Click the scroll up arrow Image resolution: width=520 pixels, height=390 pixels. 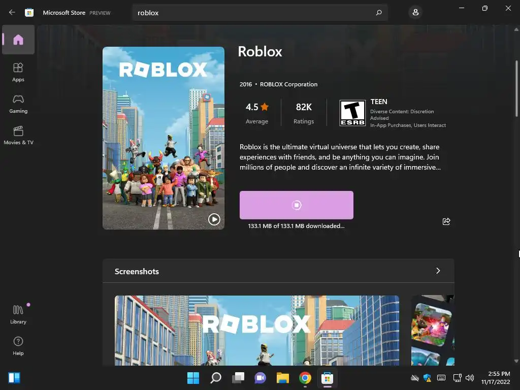(x=516, y=29)
